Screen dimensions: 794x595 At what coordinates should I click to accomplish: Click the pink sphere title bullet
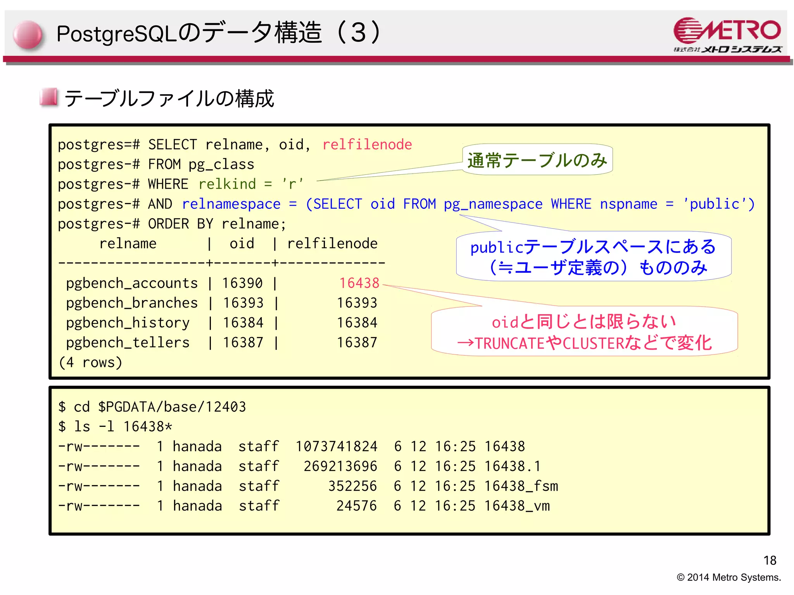click(x=27, y=35)
